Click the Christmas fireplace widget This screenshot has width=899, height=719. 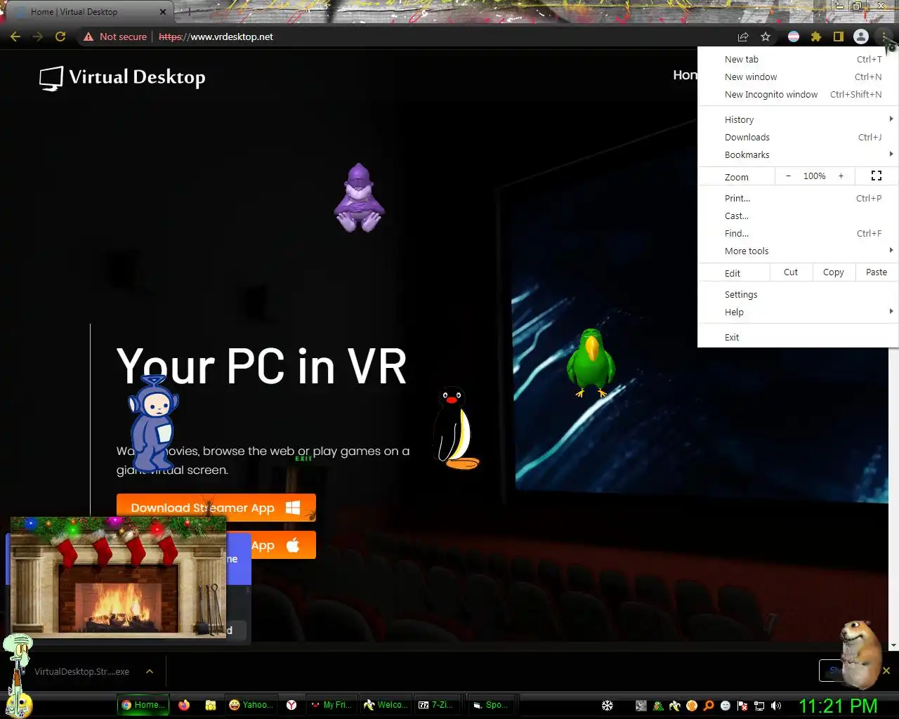pos(118,576)
